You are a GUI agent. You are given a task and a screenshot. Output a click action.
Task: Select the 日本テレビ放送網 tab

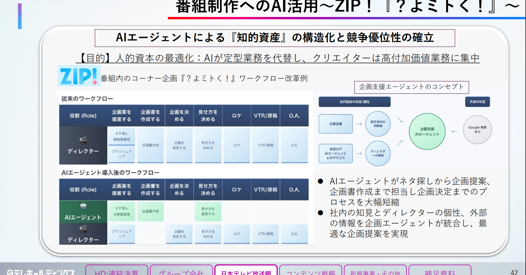tap(246, 270)
